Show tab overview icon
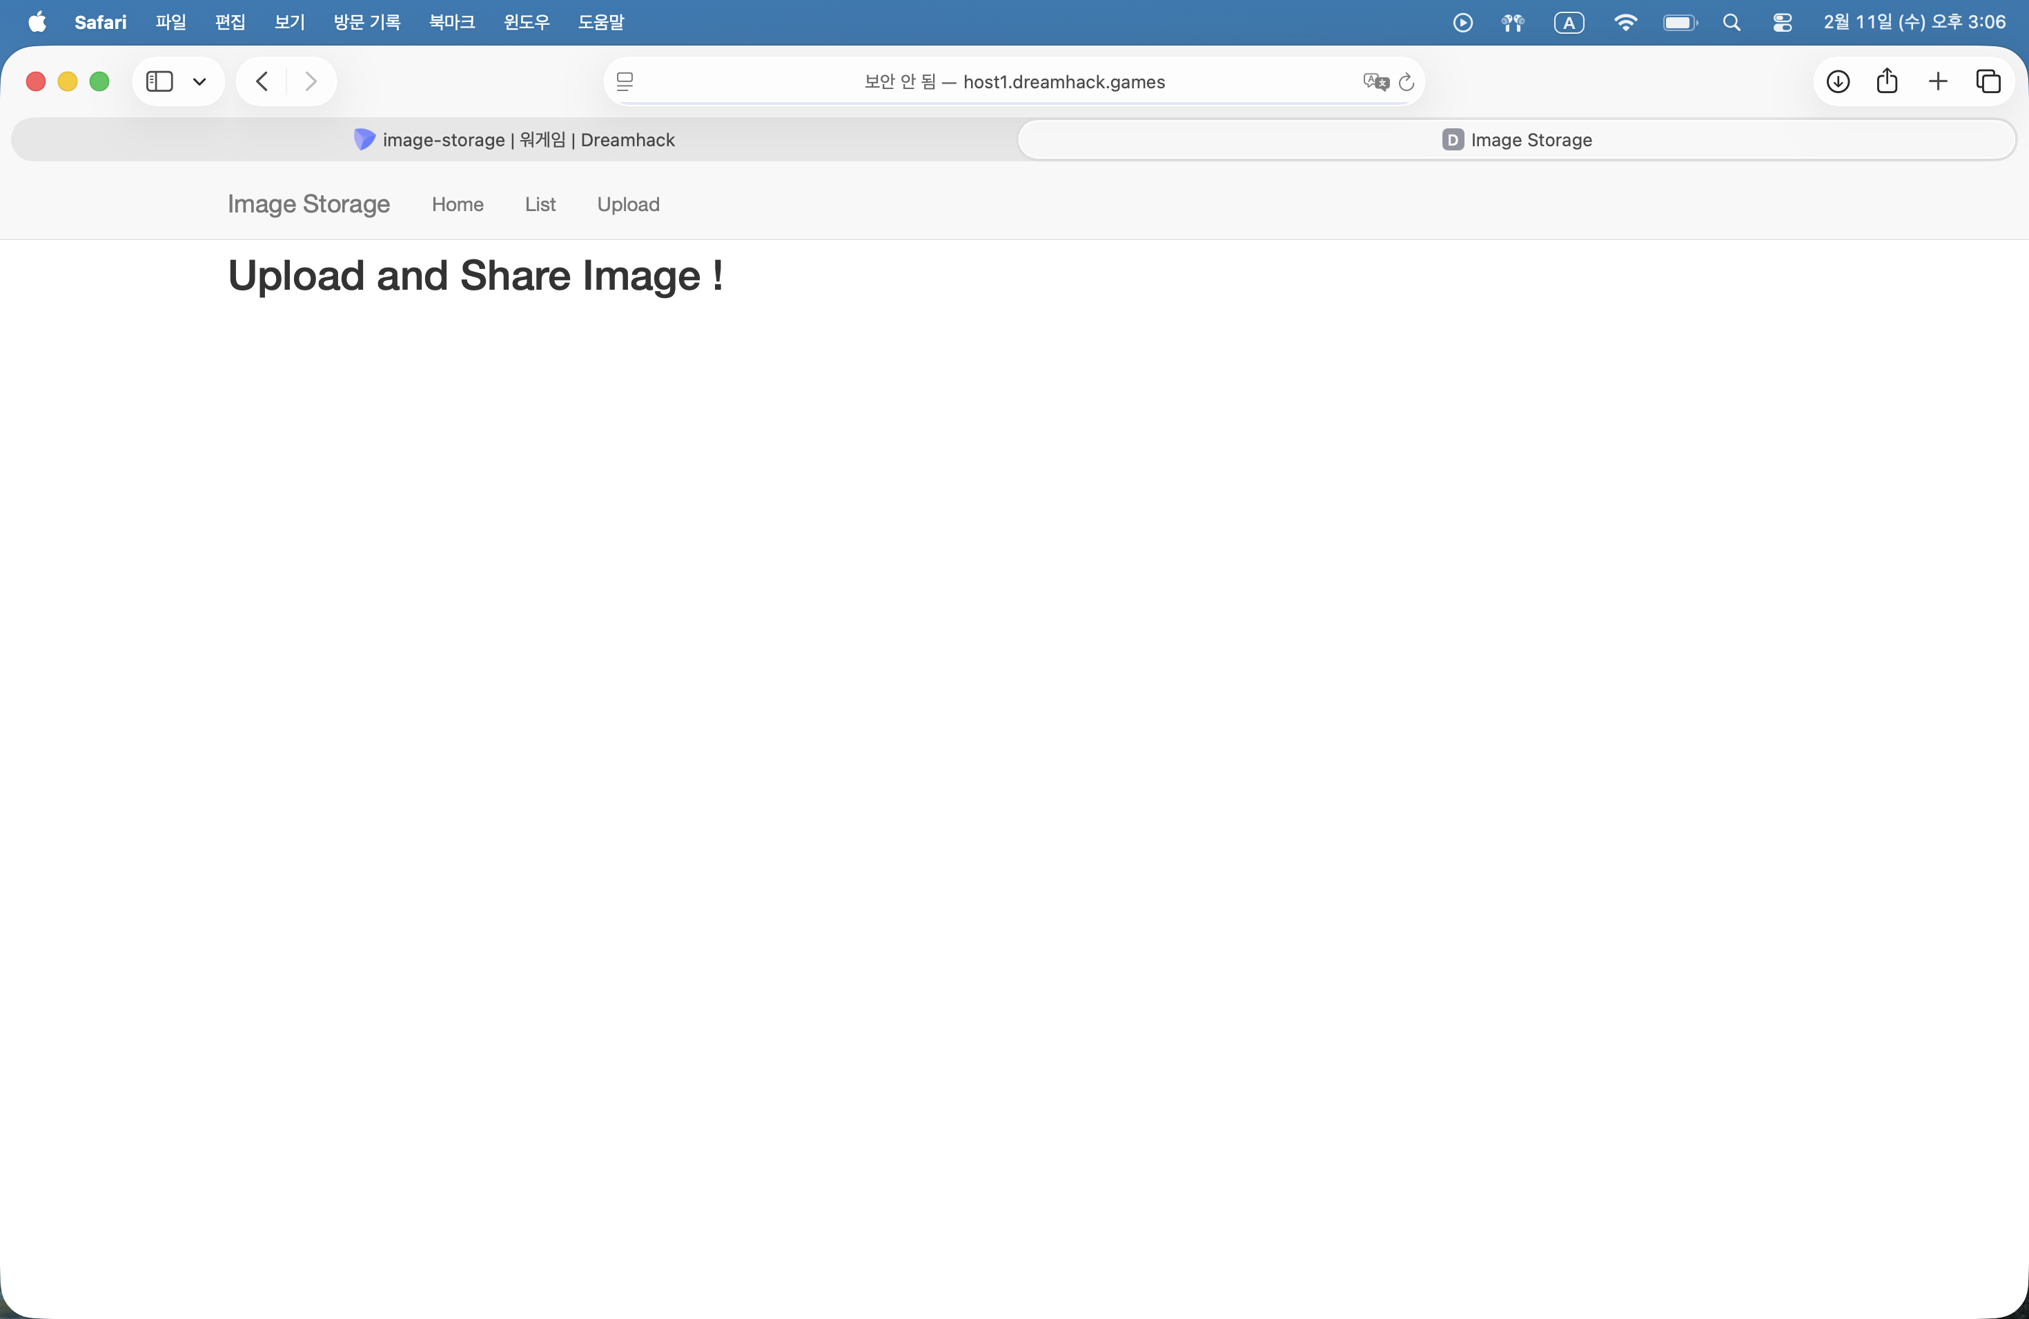The width and height of the screenshot is (2029, 1319). click(x=1988, y=82)
